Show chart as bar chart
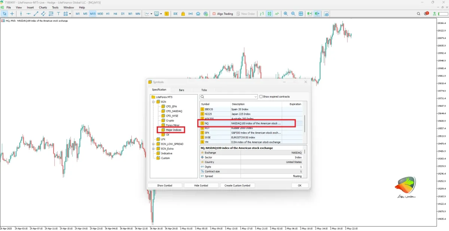Image resolution: width=449 pixels, height=231 pixels. 262,14
